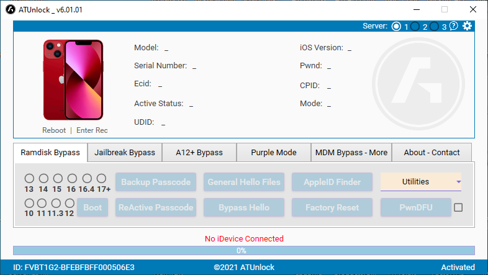Open settings via the gear icon
Viewport: 488px width, 275px height.
coord(468,26)
